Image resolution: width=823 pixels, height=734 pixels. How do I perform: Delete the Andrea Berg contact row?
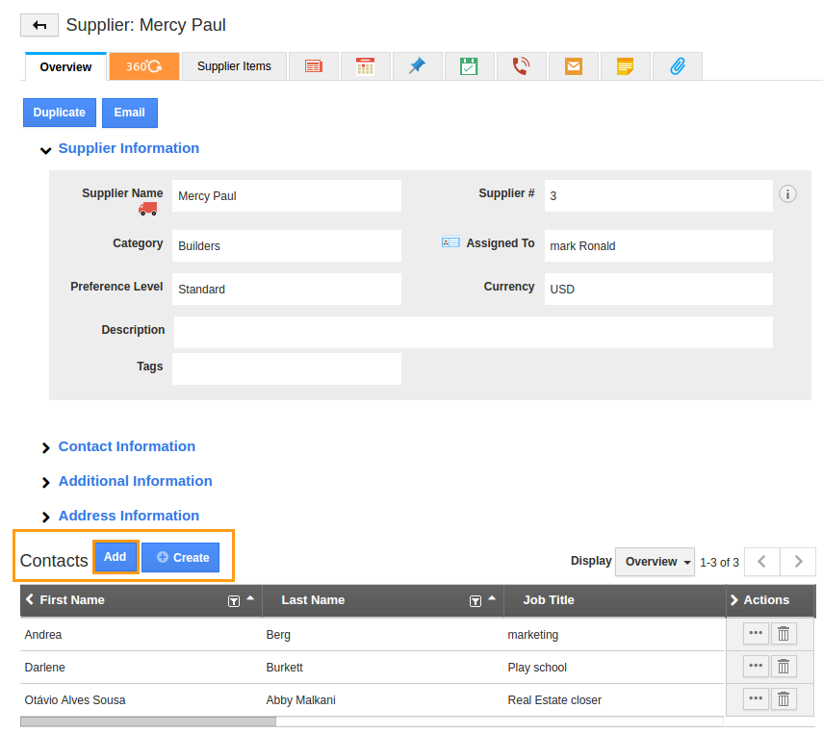pos(784,634)
